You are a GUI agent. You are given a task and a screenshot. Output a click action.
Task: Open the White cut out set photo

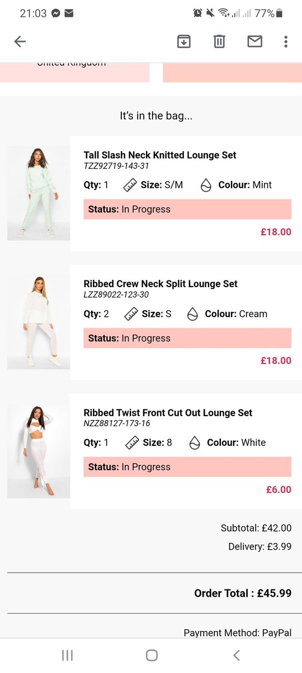pos(39,451)
